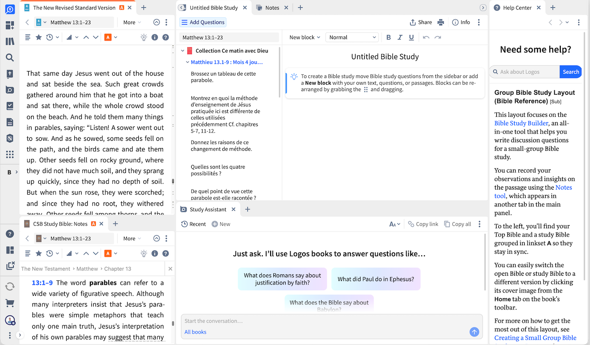Expand the B shortcuts arrow in left sidebar

click(17, 172)
